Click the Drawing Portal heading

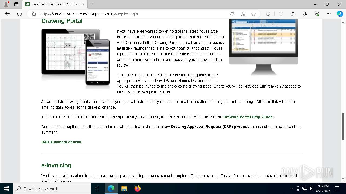(x=62, y=21)
